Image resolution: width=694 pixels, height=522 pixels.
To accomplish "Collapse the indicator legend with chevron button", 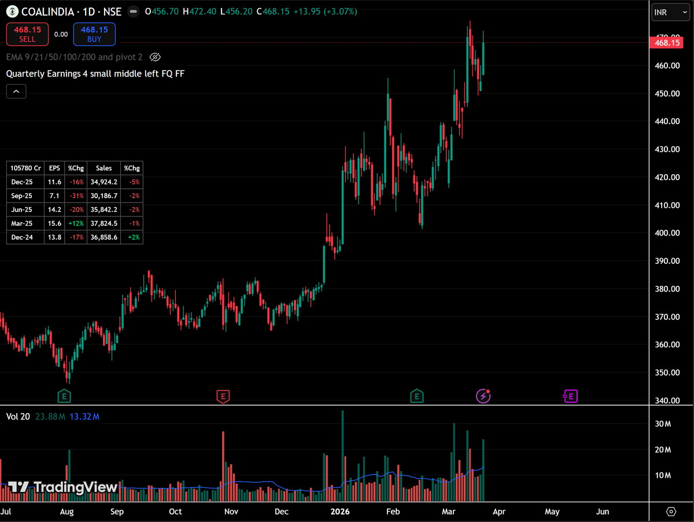I will [16, 91].
